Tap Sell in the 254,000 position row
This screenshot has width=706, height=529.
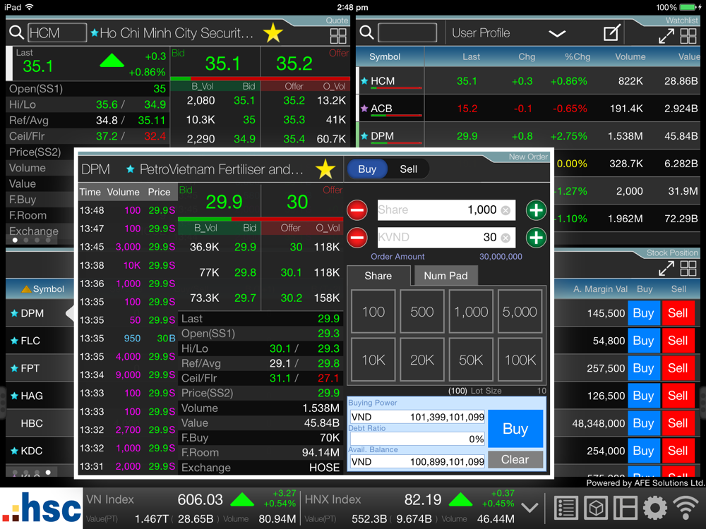[x=678, y=451]
